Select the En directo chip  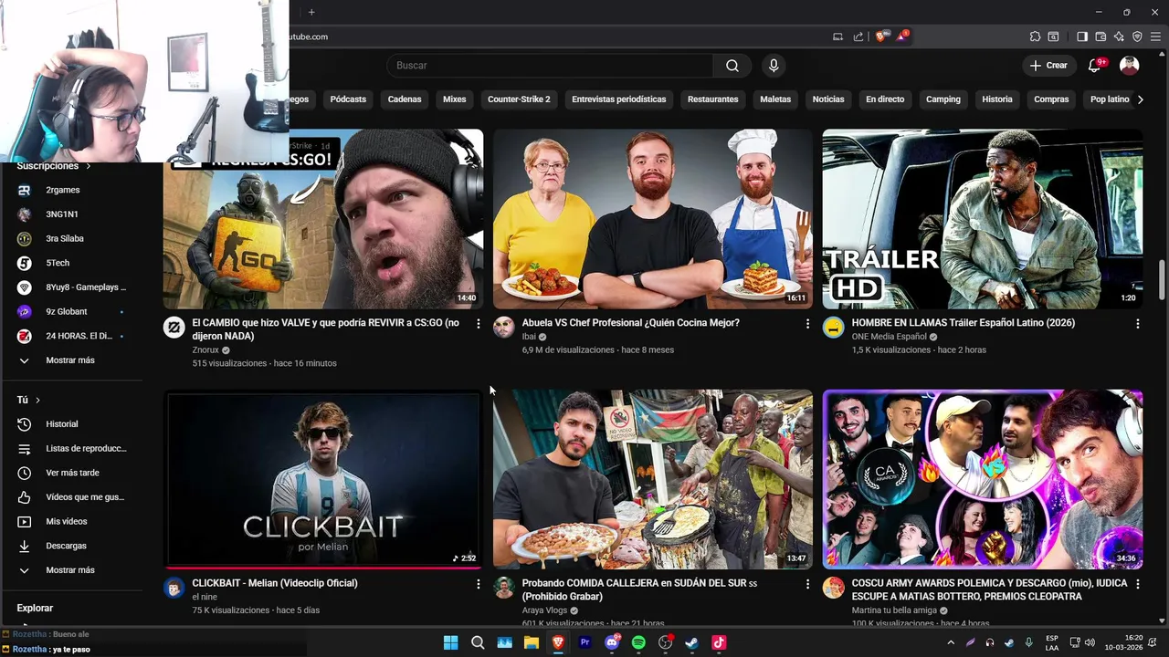pyautogui.click(x=885, y=99)
